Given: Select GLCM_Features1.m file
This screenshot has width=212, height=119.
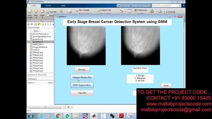Looking at the screenshot, I should (x=41, y=34).
